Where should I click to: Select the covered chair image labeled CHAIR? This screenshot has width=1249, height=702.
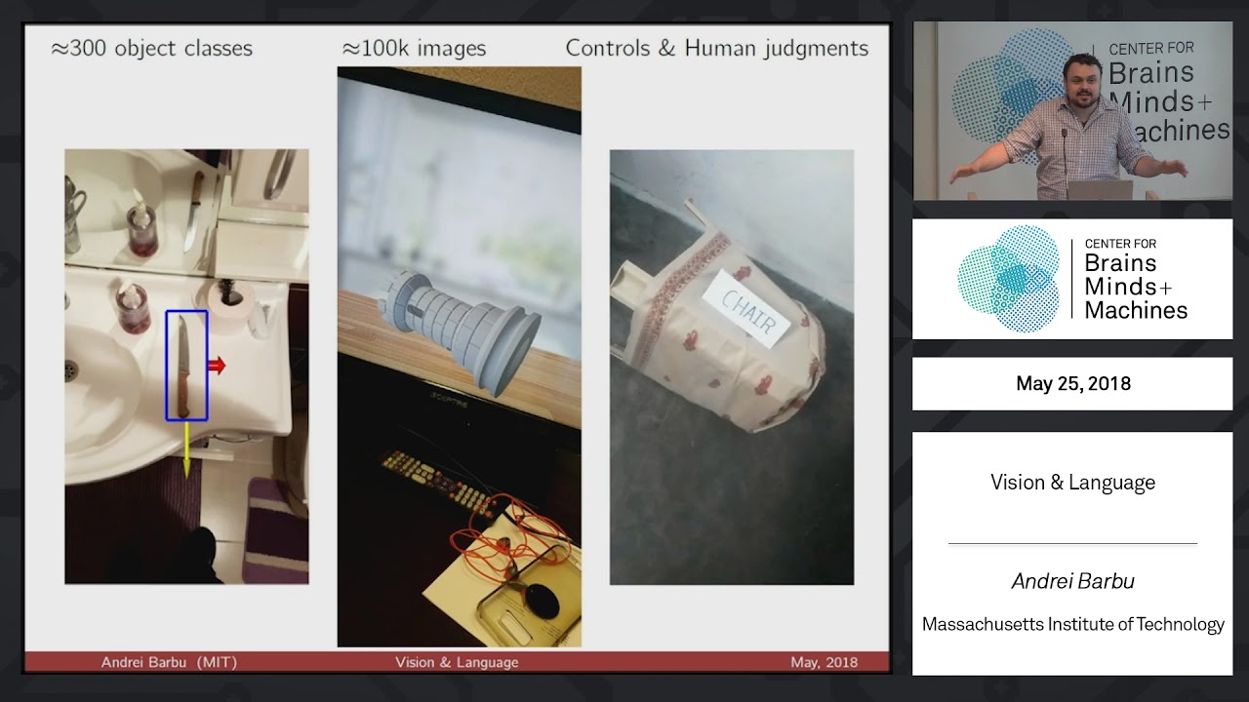tap(732, 368)
